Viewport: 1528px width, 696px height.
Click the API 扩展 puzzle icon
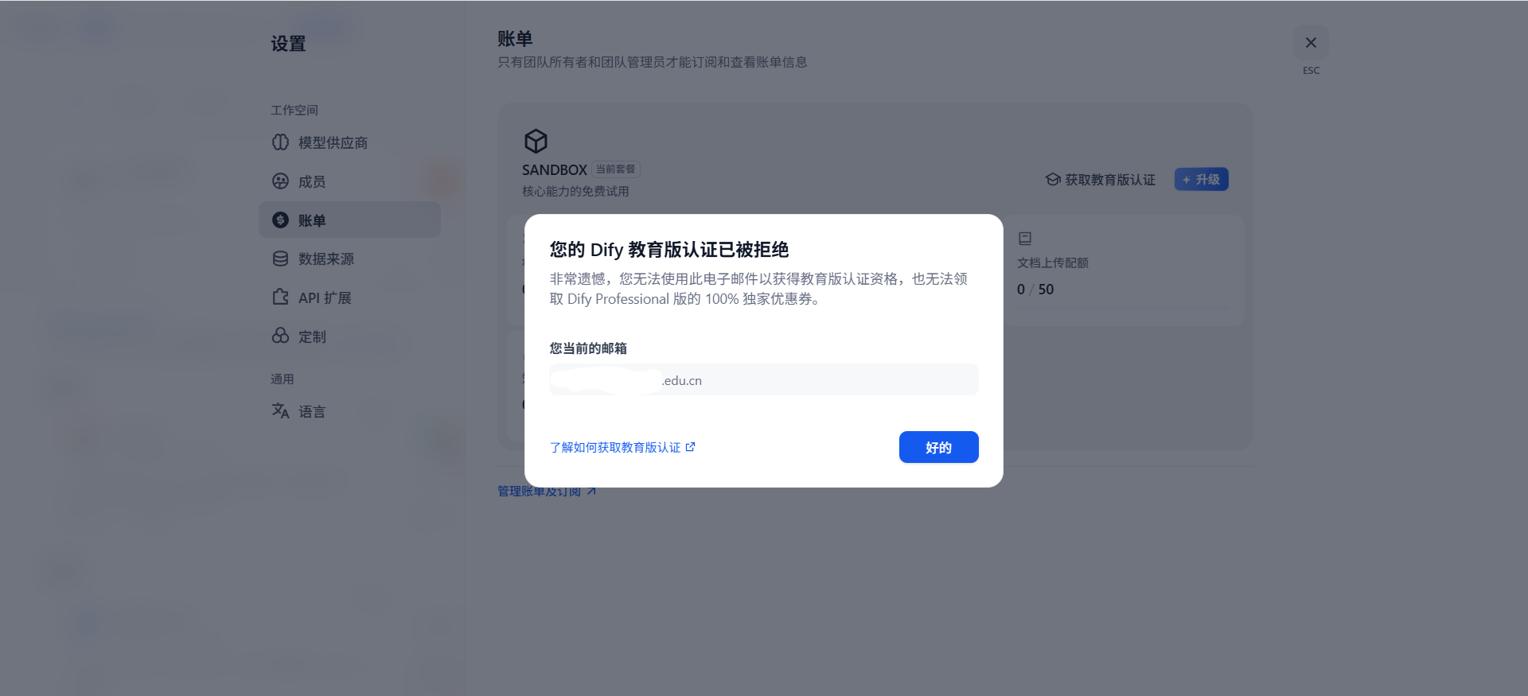click(280, 297)
